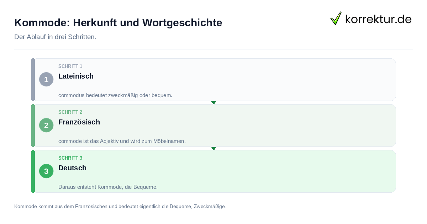This screenshot has width=427, height=224.
Task: Click the 'SCHRITT 3' label
Action: [x=70, y=158]
